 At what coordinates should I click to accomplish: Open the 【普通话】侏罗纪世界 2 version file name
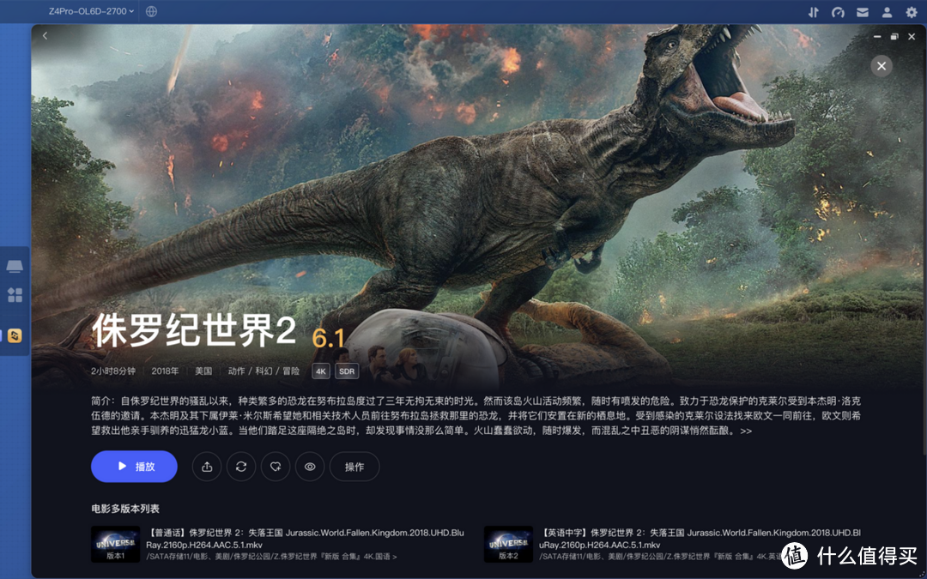305,538
